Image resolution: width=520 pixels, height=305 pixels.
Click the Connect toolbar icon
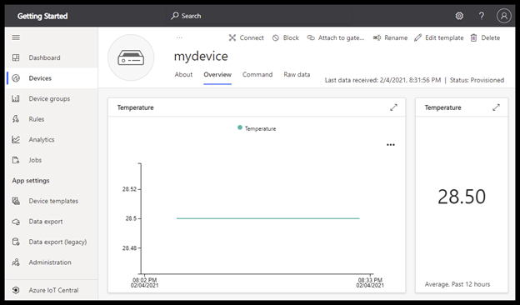coord(232,37)
